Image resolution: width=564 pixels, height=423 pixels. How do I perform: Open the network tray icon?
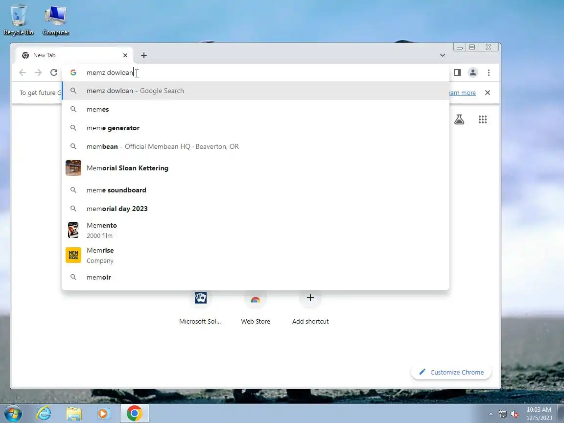pos(502,414)
